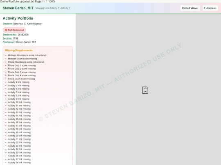Select 'Activity 11 link missing' item
Screen dimensions: 221x165
19,106
